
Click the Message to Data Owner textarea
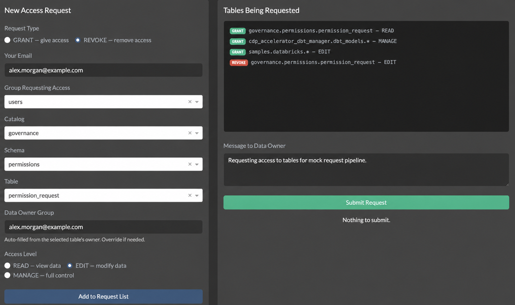point(366,170)
